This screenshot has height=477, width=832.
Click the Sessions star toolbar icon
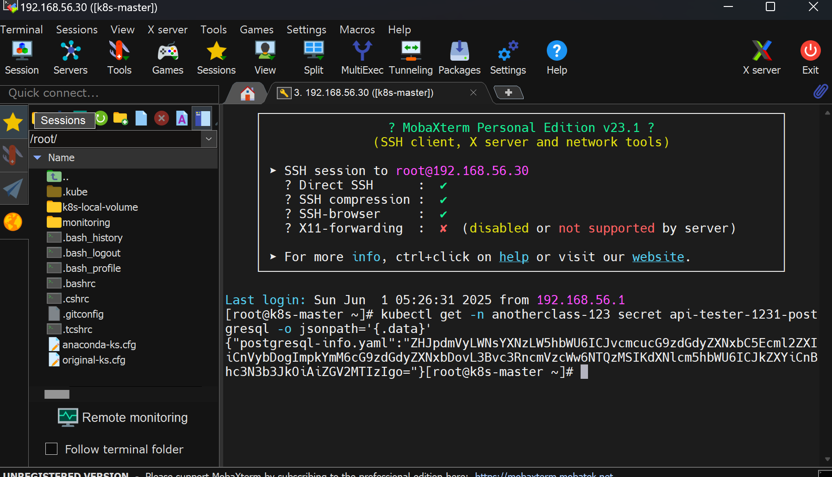216,58
